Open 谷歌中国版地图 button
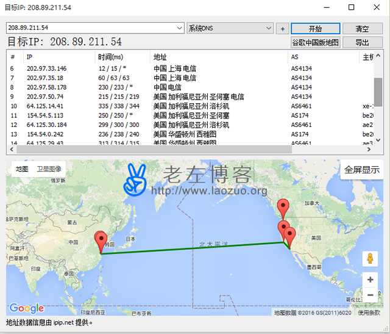The width and height of the screenshot is (390, 334). [315, 42]
